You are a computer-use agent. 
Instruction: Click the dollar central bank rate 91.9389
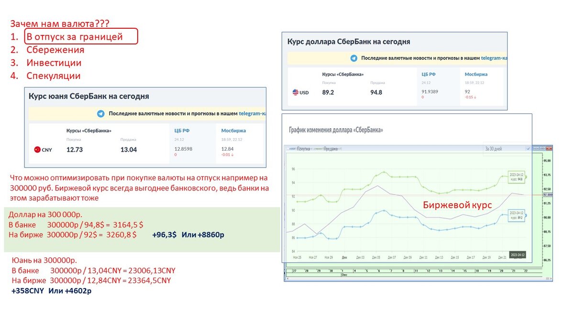pyautogui.click(x=430, y=91)
